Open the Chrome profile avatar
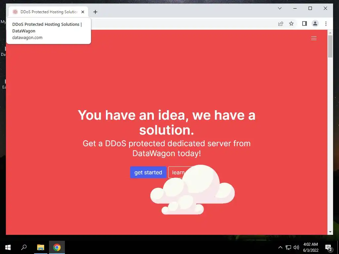Image resolution: width=339 pixels, height=254 pixels. click(x=315, y=23)
